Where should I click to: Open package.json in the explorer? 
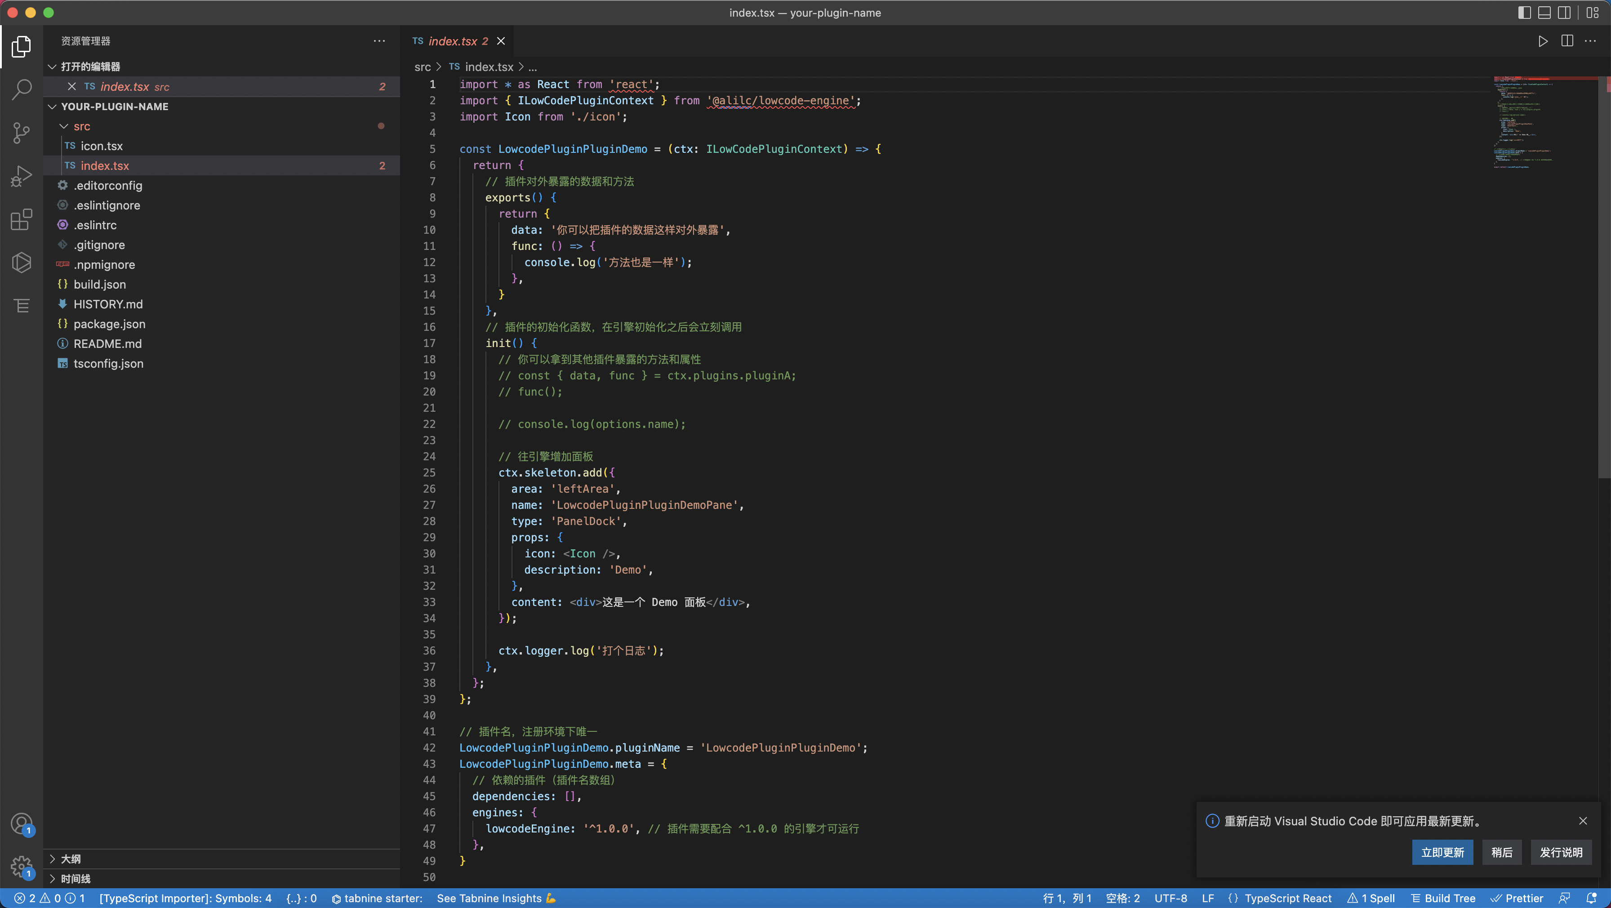point(109,324)
